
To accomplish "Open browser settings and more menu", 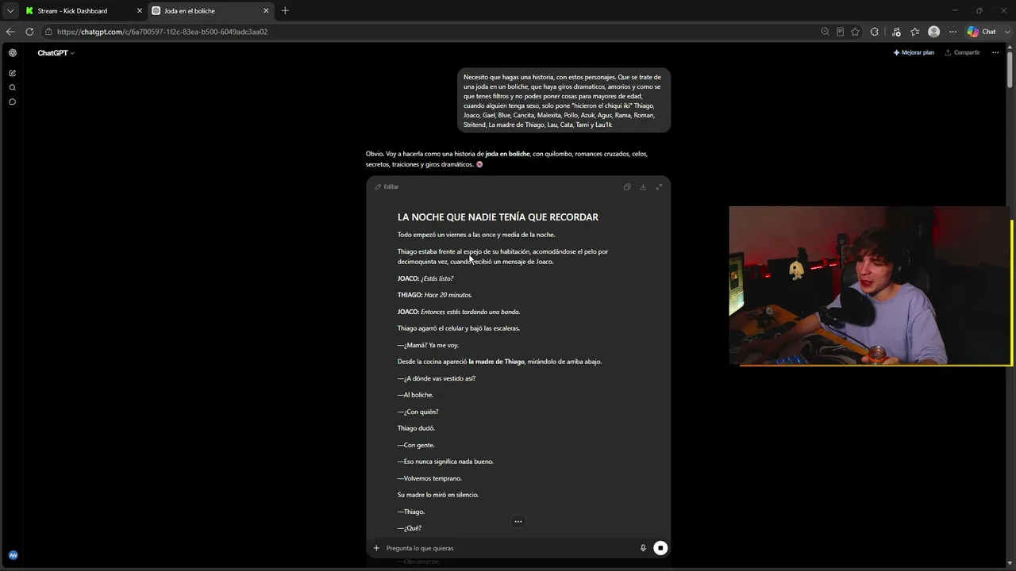I will pyautogui.click(x=952, y=32).
